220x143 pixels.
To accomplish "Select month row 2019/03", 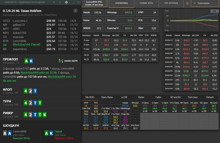I will (191, 89).
